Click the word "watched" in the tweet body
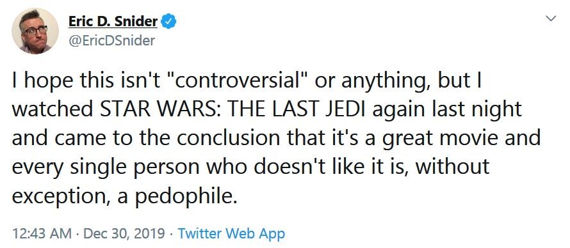 [x=53, y=109]
